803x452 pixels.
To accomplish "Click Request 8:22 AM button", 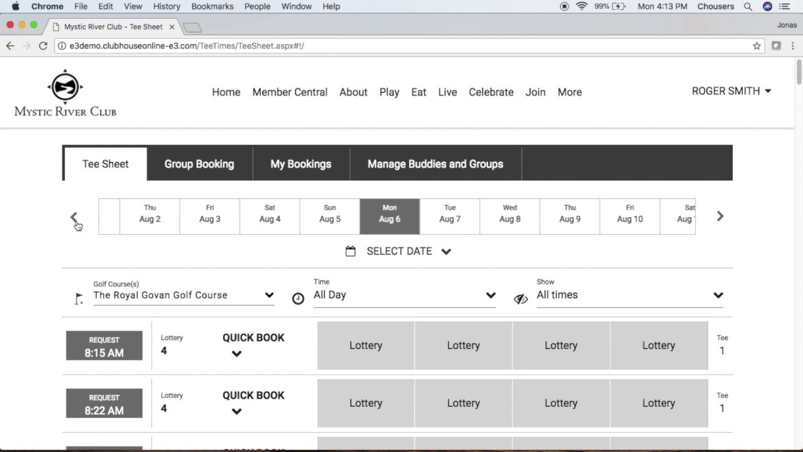I will [x=104, y=404].
